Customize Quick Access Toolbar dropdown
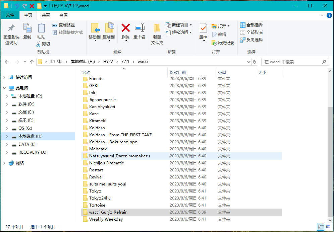The image size is (334, 232). click(x=45, y=6)
